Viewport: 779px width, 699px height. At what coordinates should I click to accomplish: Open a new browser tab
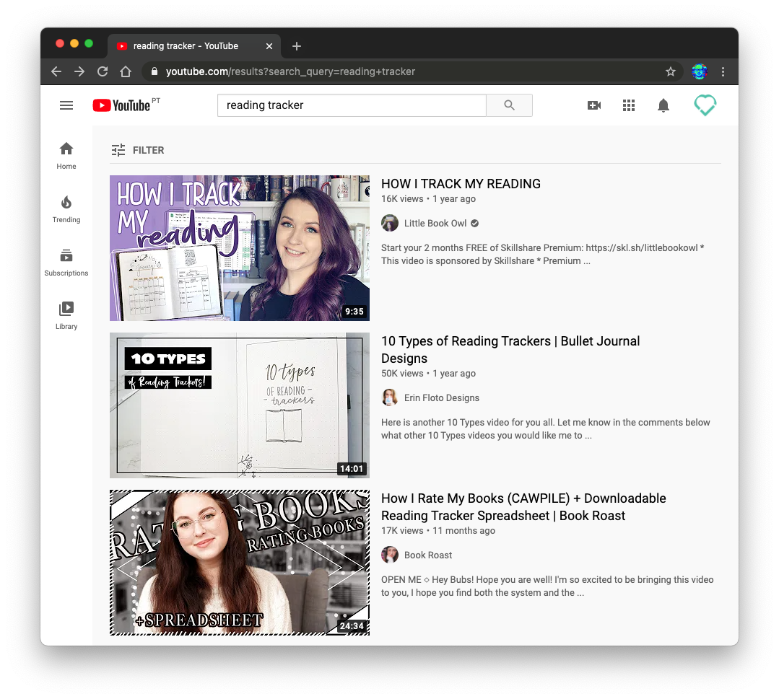point(297,46)
